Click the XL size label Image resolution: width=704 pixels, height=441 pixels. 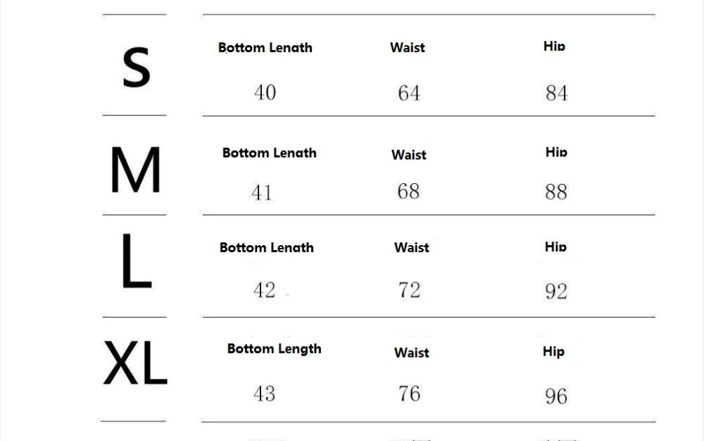[135, 362]
